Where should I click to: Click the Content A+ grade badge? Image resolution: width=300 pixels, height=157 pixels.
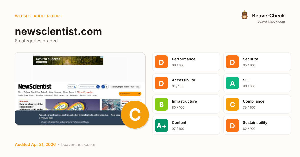coord(161,125)
